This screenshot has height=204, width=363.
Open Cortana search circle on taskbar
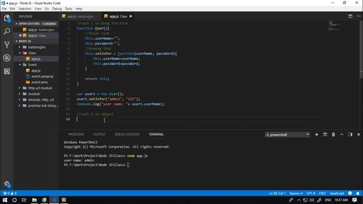pos(14,200)
